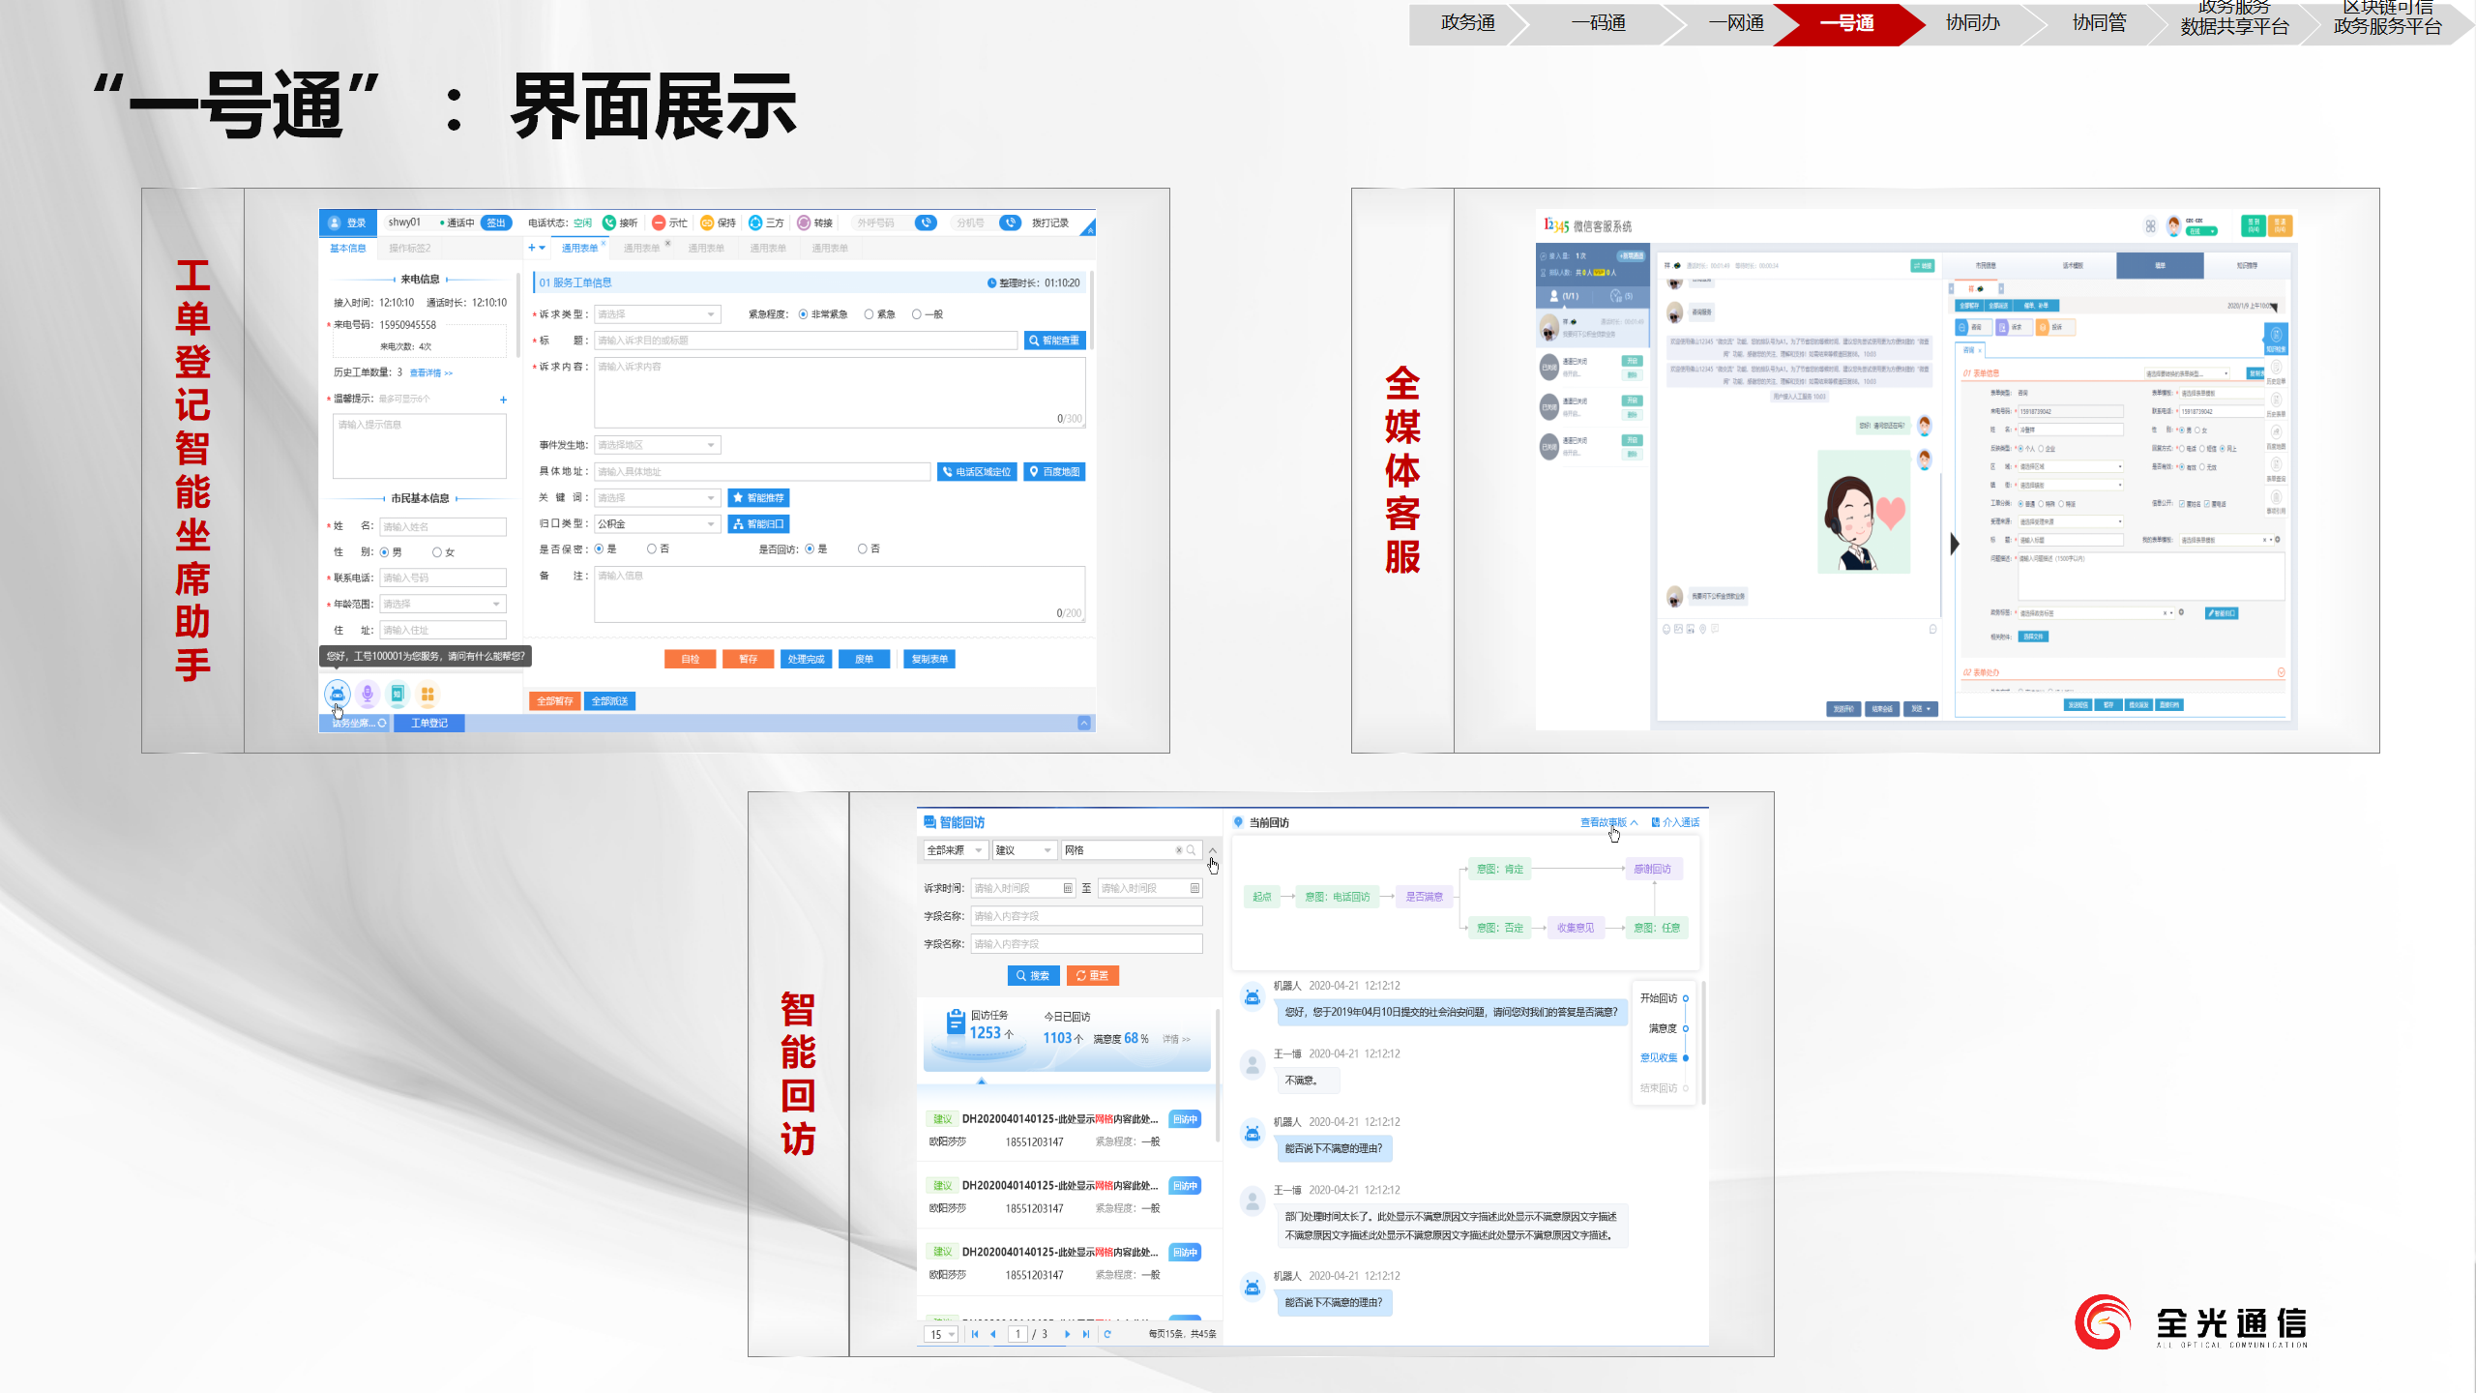Select the 一号通 navigation step
Image resolution: width=2476 pixels, height=1393 pixels.
click(1847, 22)
